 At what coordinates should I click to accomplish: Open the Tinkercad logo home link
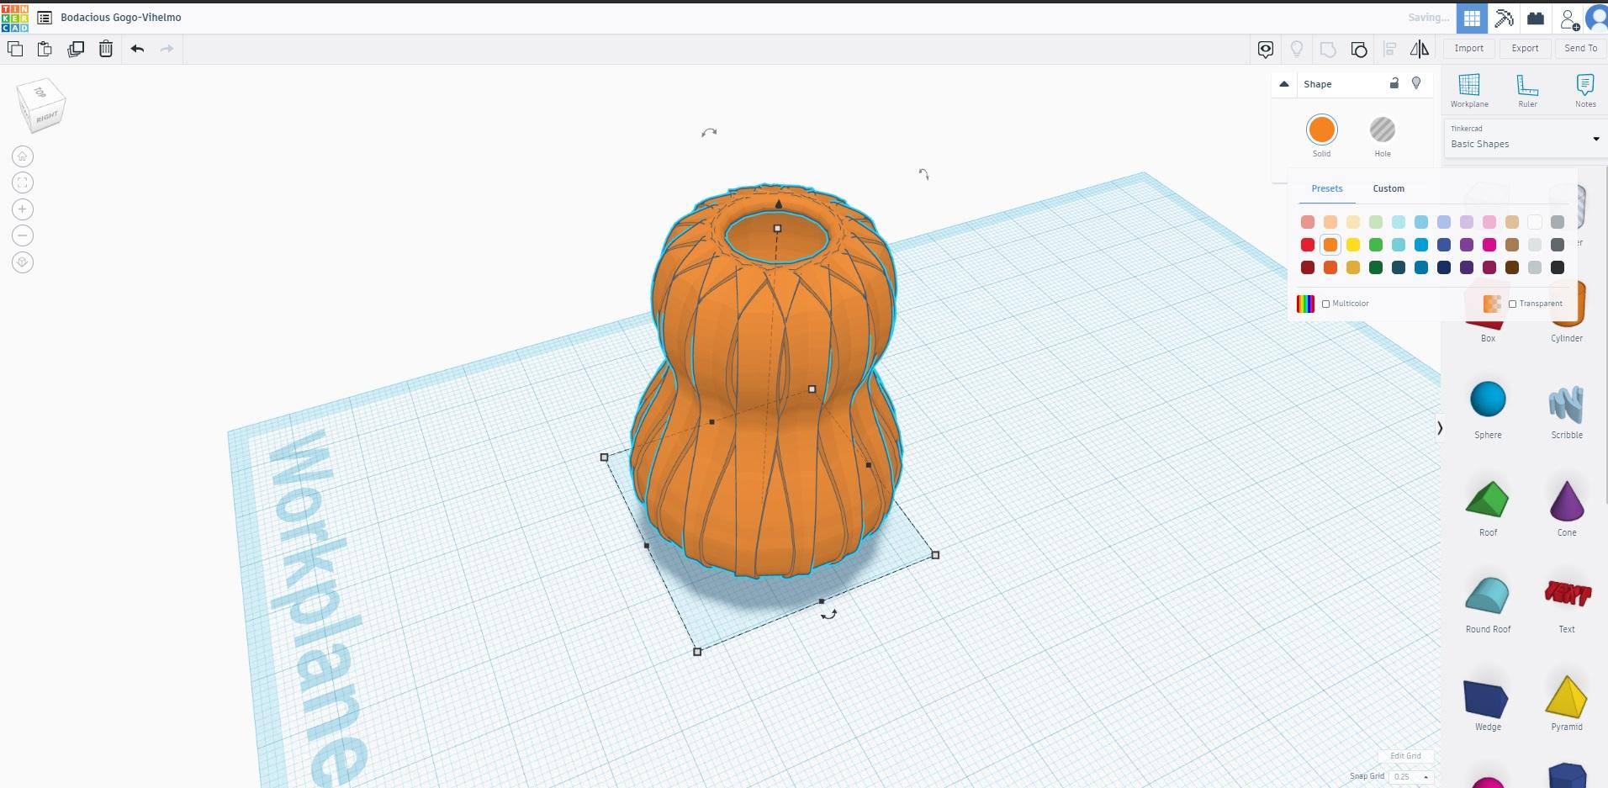(x=14, y=18)
